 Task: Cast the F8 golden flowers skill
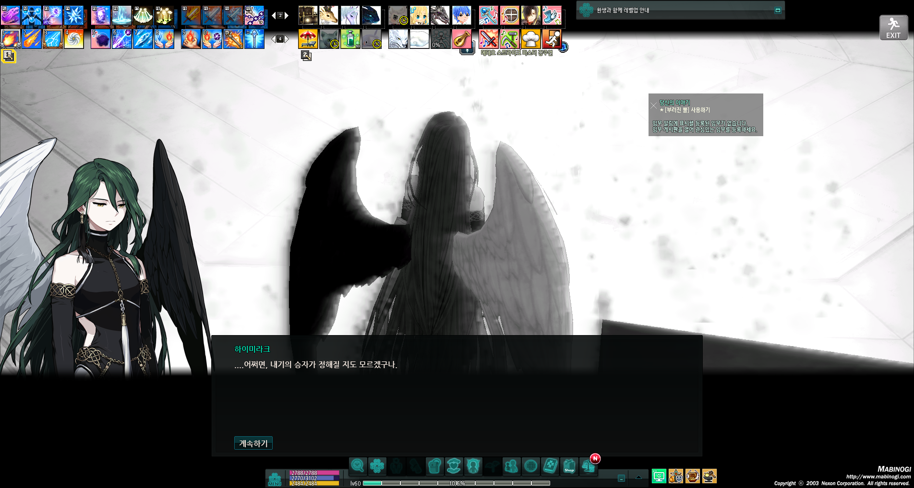click(164, 16)
